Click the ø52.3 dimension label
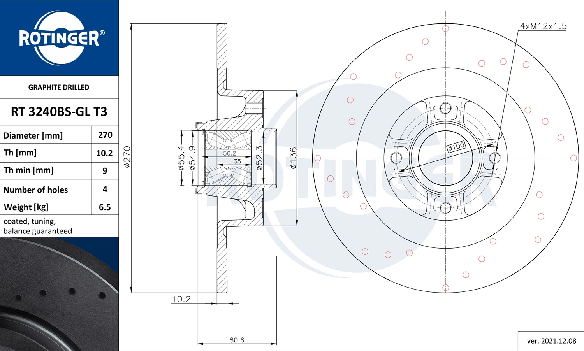 coord(259,158)
